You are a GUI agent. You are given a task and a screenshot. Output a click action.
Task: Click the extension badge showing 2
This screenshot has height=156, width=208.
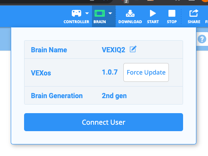coord(126,2)
